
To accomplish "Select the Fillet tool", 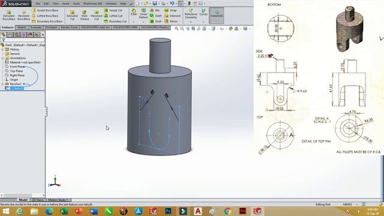I will (134, 12).
